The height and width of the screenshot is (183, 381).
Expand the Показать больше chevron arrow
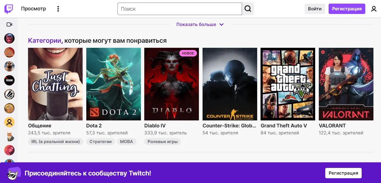pos(221,25)
